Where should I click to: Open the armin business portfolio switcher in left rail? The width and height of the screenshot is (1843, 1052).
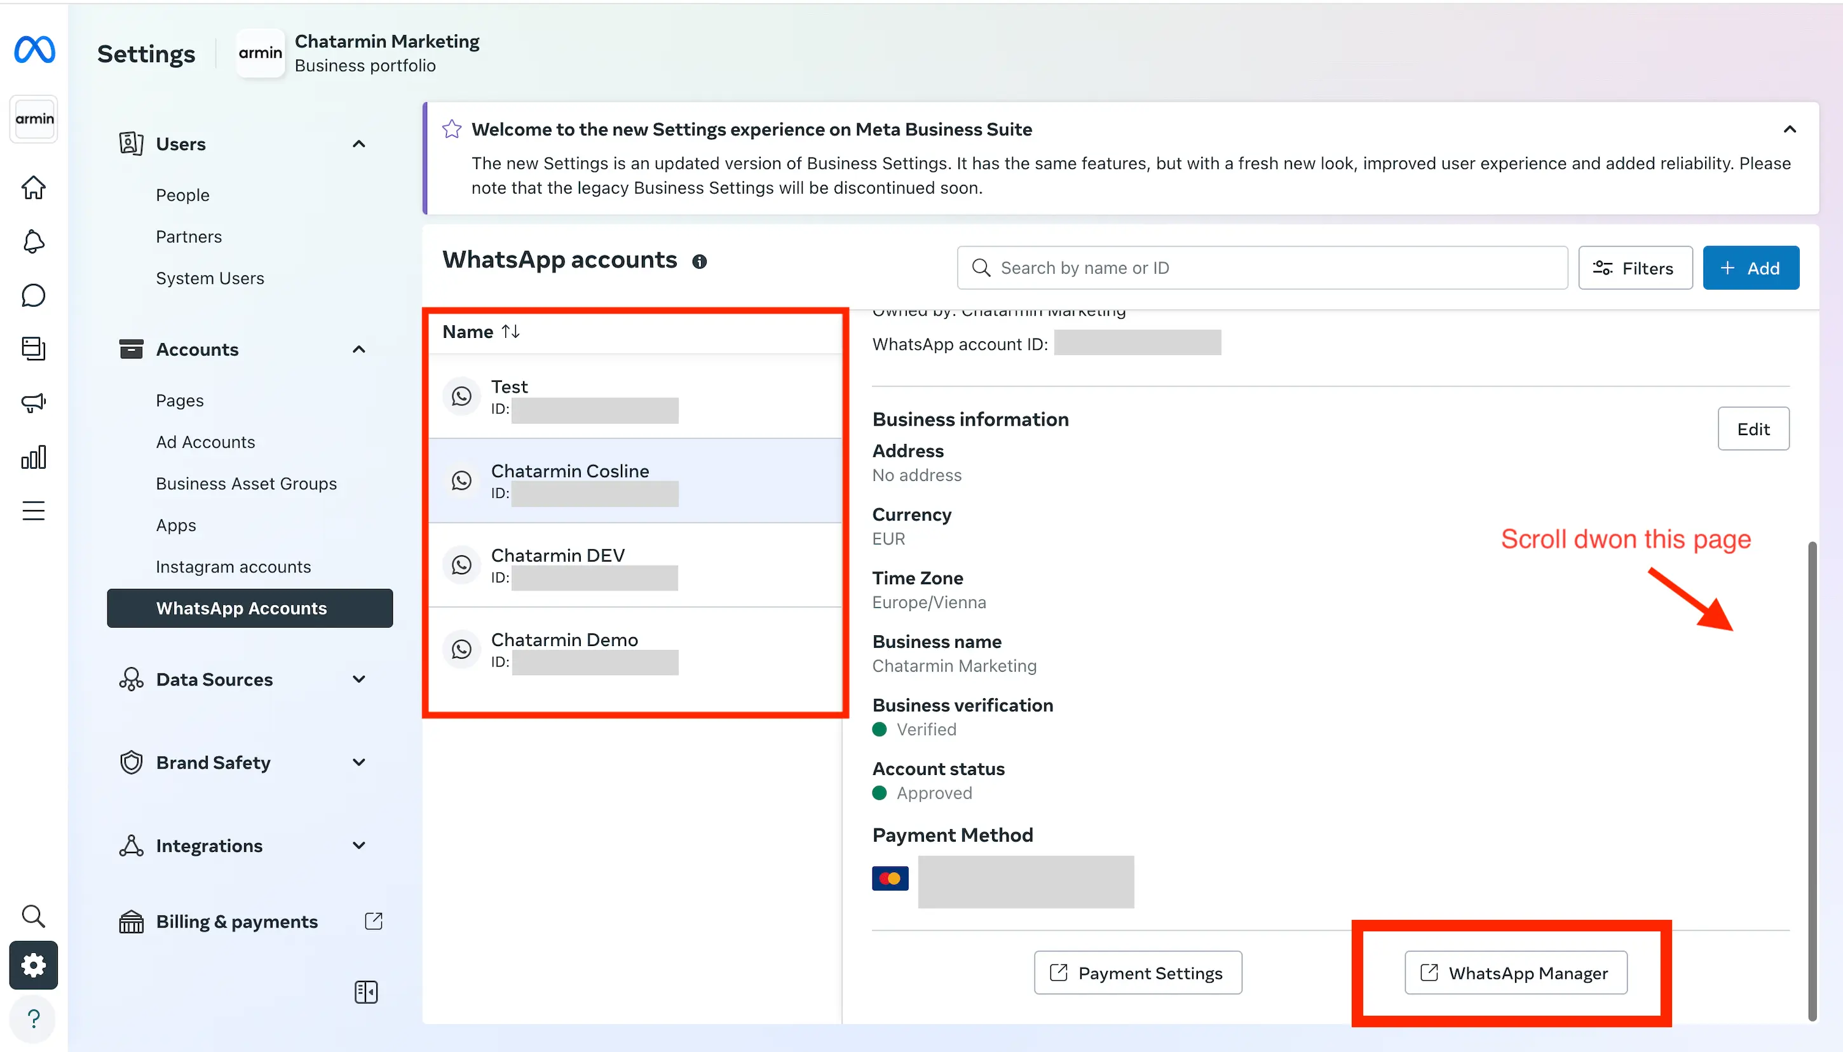[x=34, y=119]
